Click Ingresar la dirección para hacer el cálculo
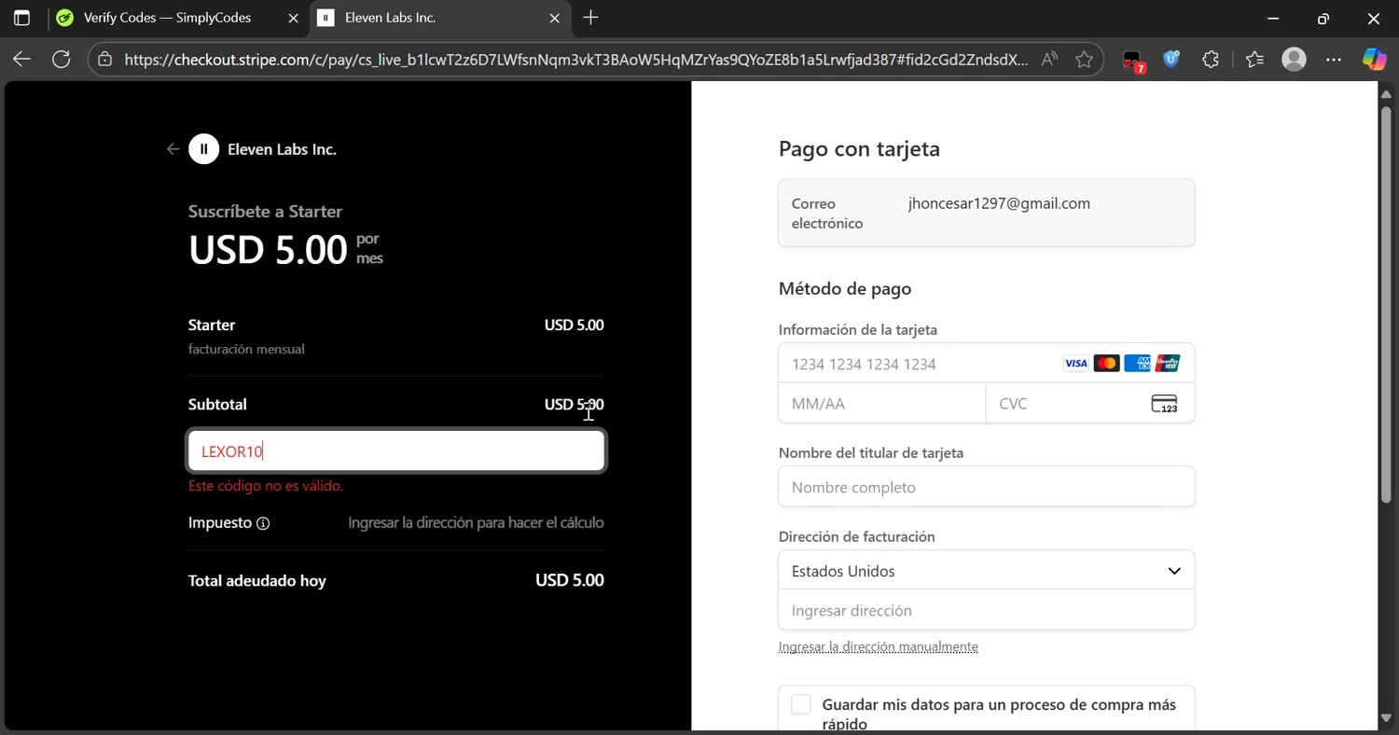1399x735 pixels. [x=476, y=523]
